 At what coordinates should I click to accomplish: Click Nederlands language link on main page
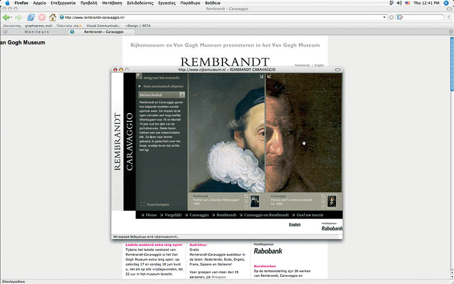[x=302, y=65]
